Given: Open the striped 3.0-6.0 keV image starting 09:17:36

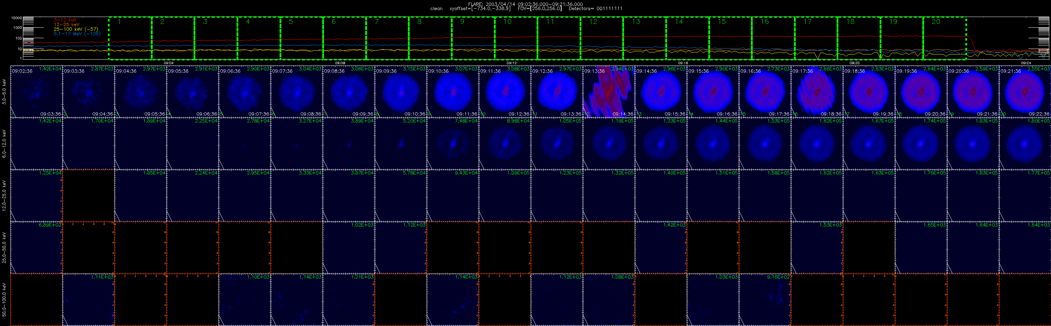Looking at the screenshot, I should tap(817, 92).
